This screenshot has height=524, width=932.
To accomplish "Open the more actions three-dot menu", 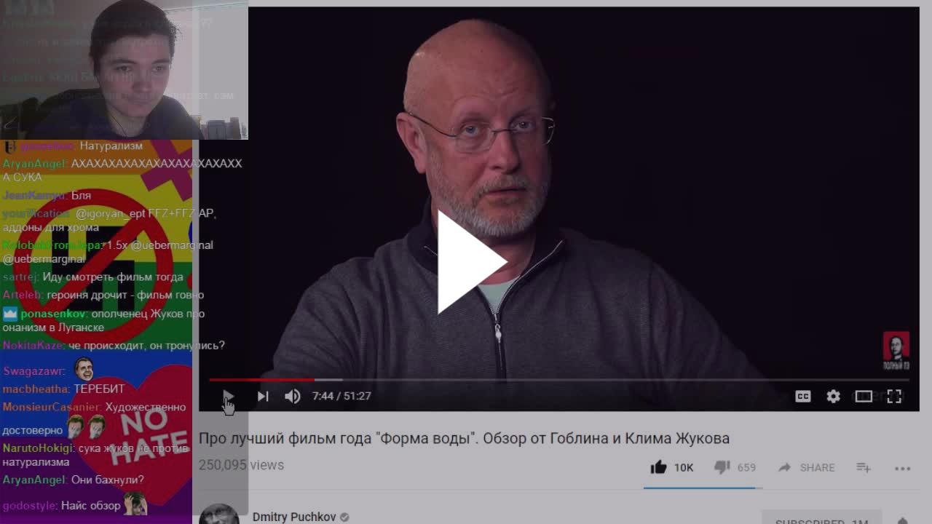I will click(903, 468).
